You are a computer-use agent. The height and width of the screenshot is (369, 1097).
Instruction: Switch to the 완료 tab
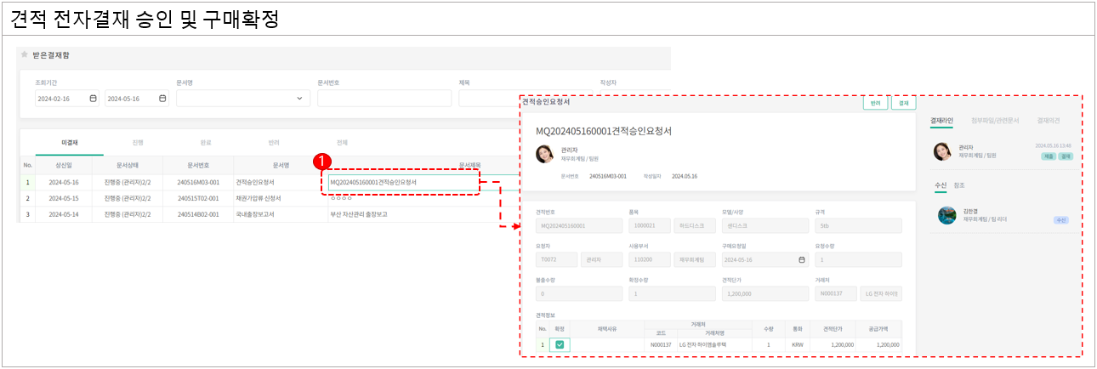pyautogui.click(x=206, y=142)
